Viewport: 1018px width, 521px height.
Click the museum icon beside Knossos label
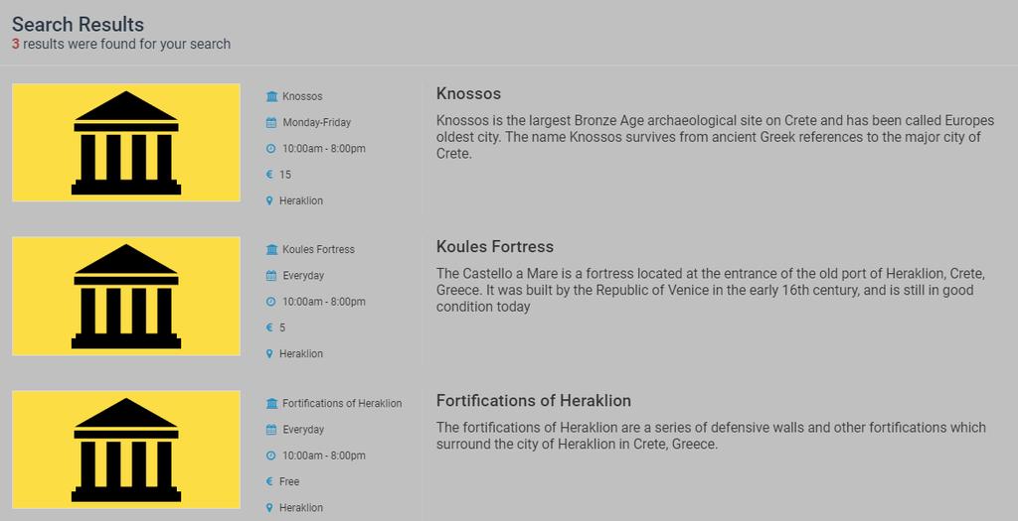point(272,96)
